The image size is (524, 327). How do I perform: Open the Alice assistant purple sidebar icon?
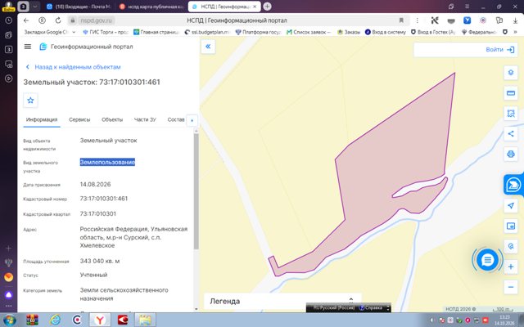click(x=9, y=294)
